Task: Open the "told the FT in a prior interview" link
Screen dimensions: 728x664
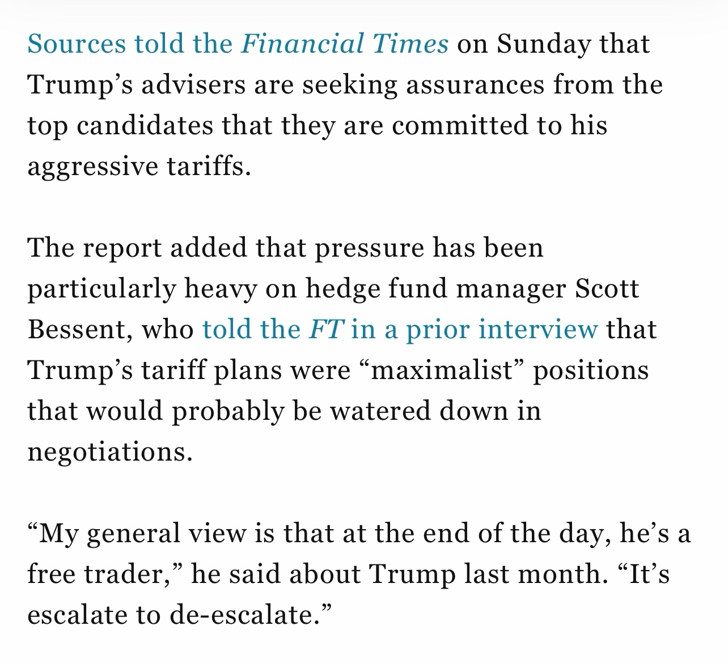Action: click(400, 329)
